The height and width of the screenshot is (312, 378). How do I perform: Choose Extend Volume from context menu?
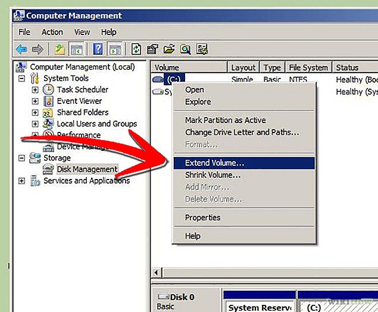point(214,163)
